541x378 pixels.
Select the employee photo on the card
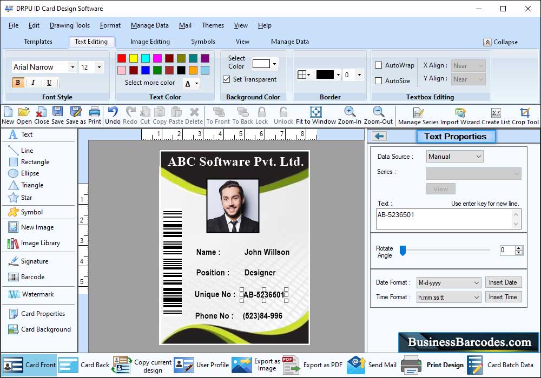233,206
